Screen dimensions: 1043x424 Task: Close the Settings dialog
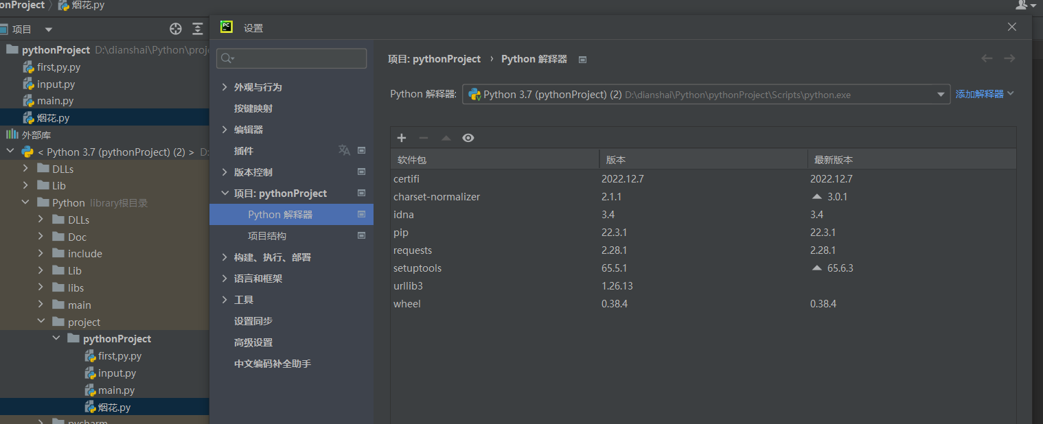tap(1011, 27)
